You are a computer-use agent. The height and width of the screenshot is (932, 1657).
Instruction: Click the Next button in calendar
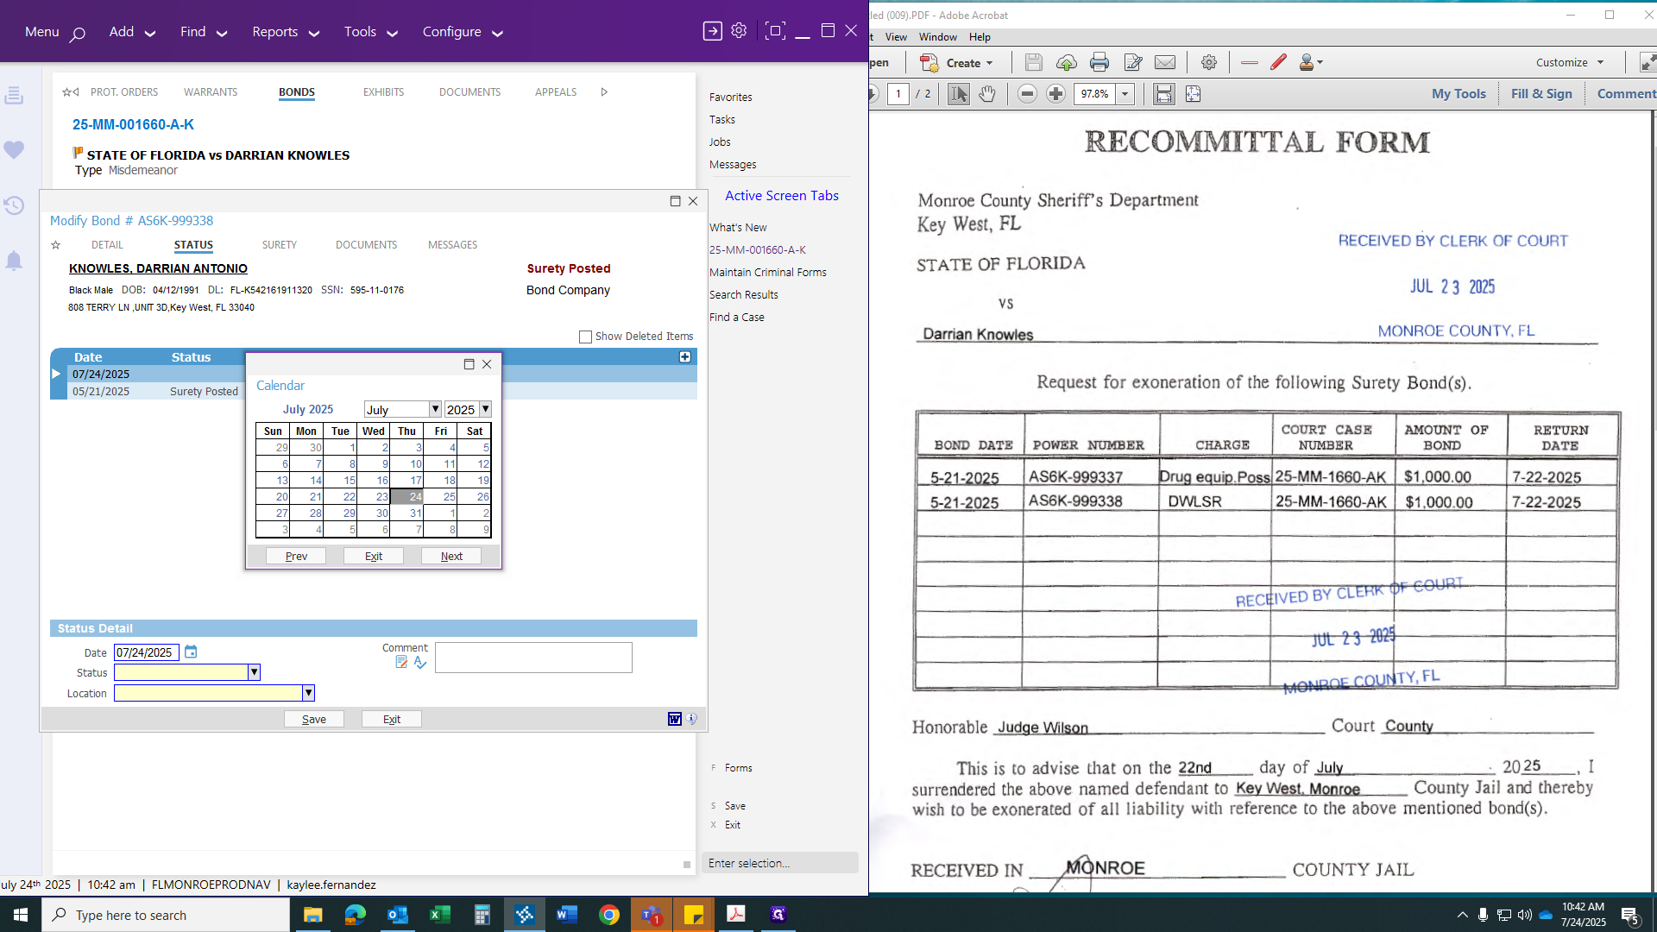pyautogui.click(x=451, y=557)
